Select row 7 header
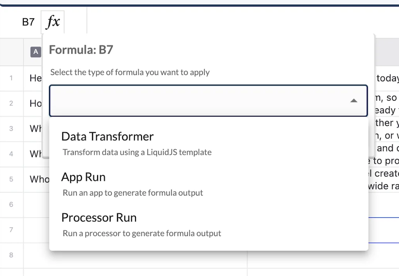Image resolution: width=399 pixels, height=276 pixels. coord(11,230)
